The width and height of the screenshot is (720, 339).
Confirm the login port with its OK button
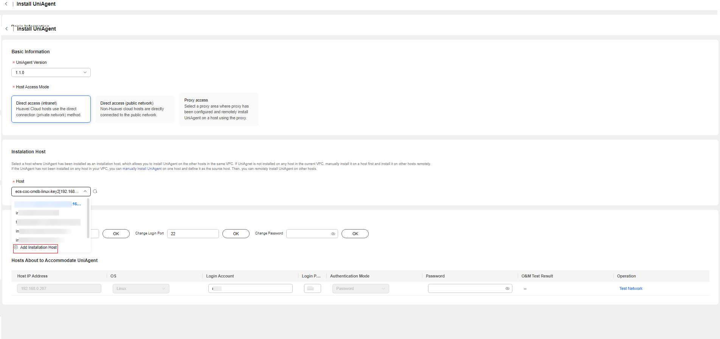click(236, 234)
